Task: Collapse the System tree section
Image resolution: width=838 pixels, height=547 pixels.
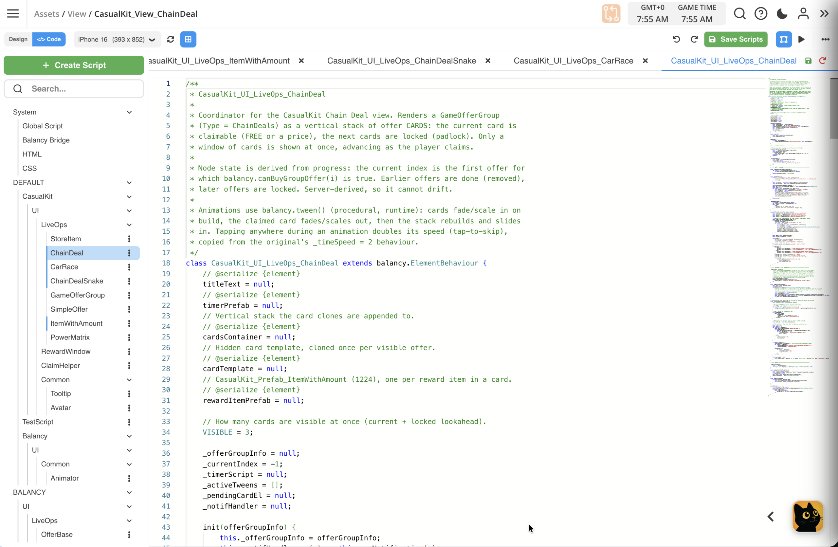Action: point(129,112)
